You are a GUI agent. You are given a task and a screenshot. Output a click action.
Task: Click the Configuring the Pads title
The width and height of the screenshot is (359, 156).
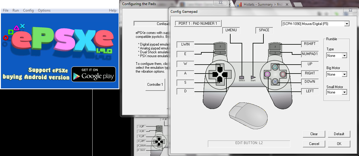(139, 4)
